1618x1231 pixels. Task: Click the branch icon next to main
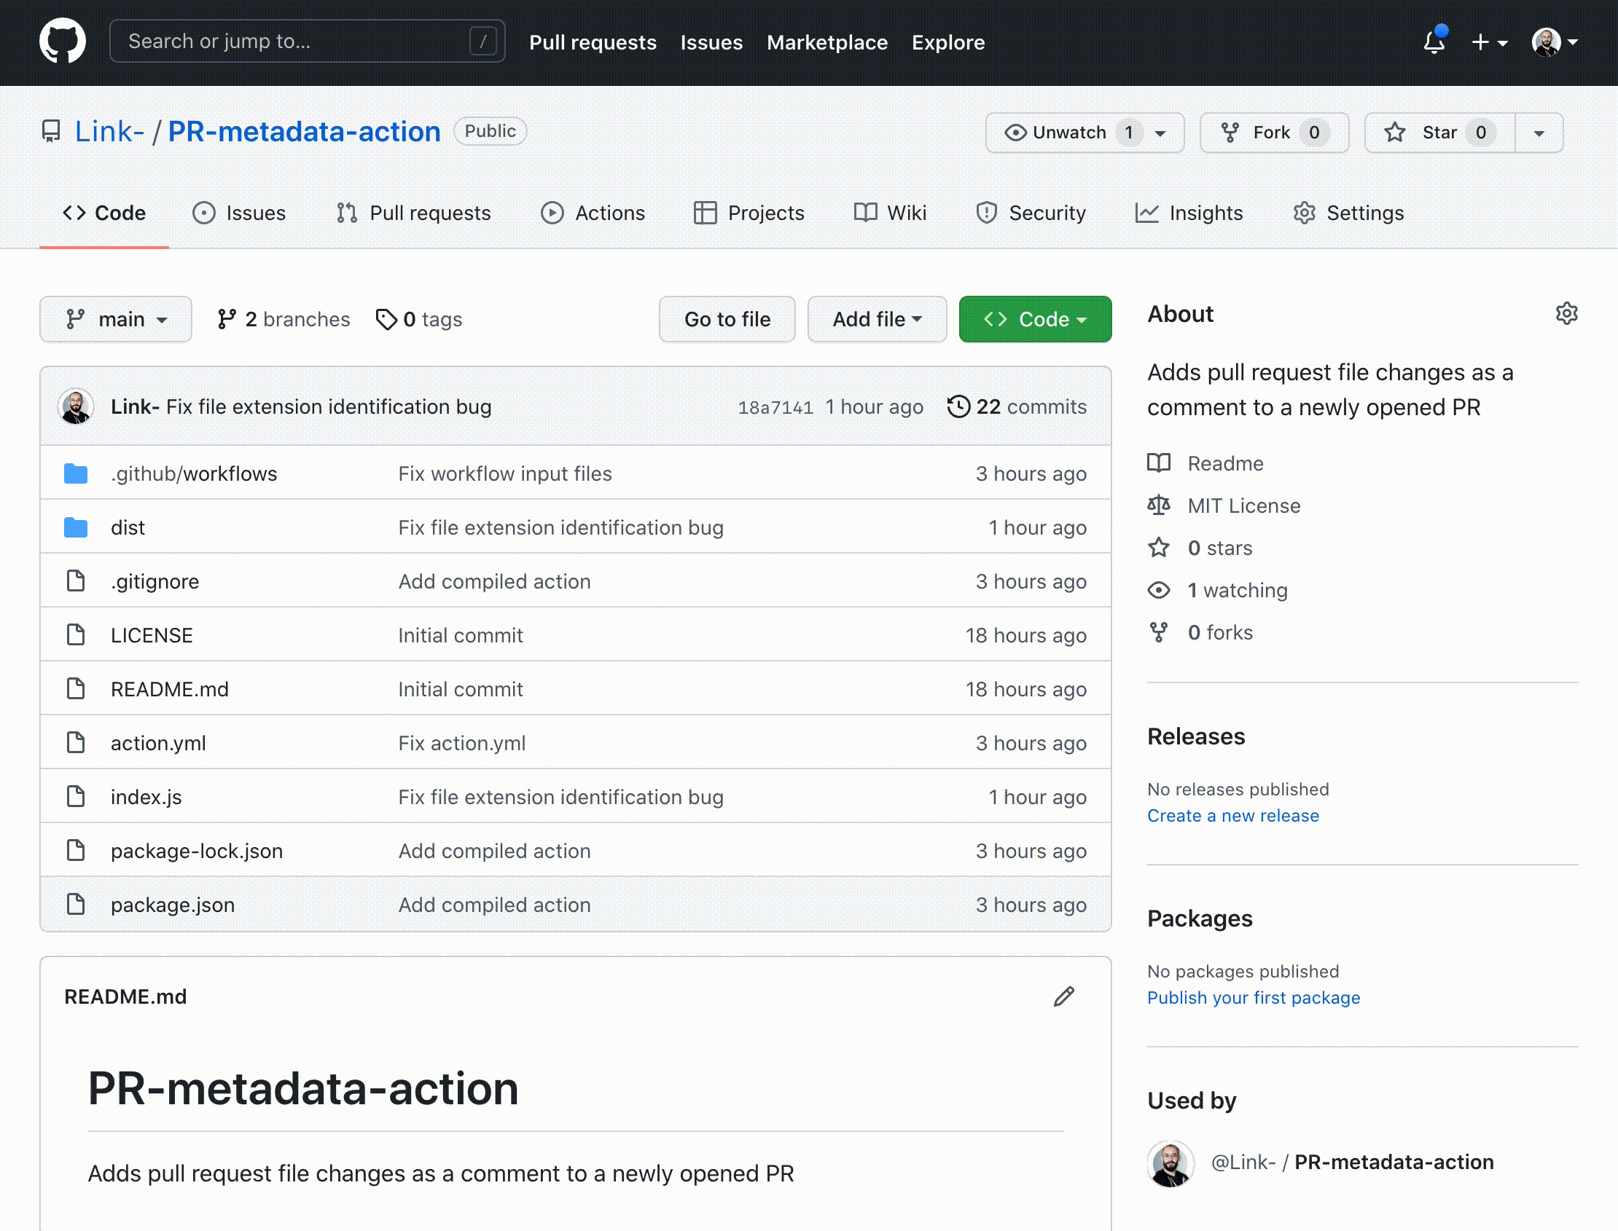[x=77, y=319]
